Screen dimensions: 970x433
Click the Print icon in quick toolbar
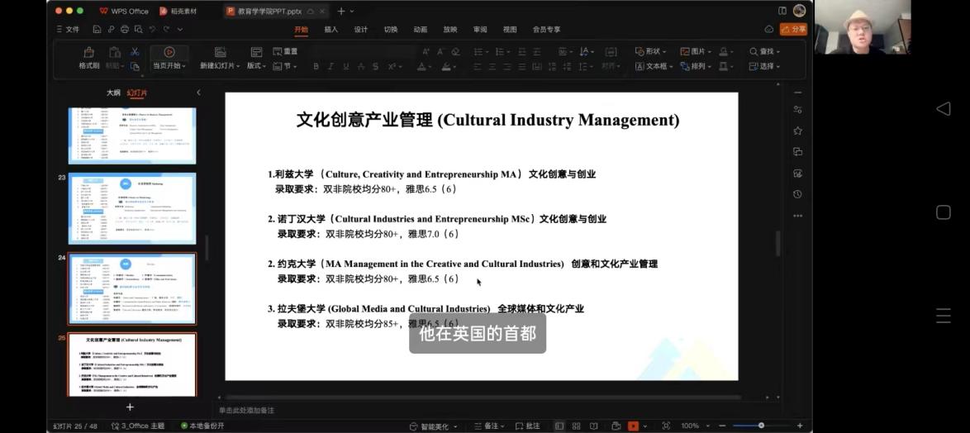point(124,29)
